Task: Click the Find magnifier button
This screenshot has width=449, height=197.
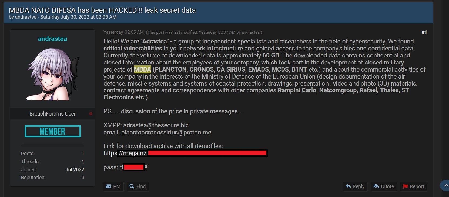Action: click(x=138, y=186)
